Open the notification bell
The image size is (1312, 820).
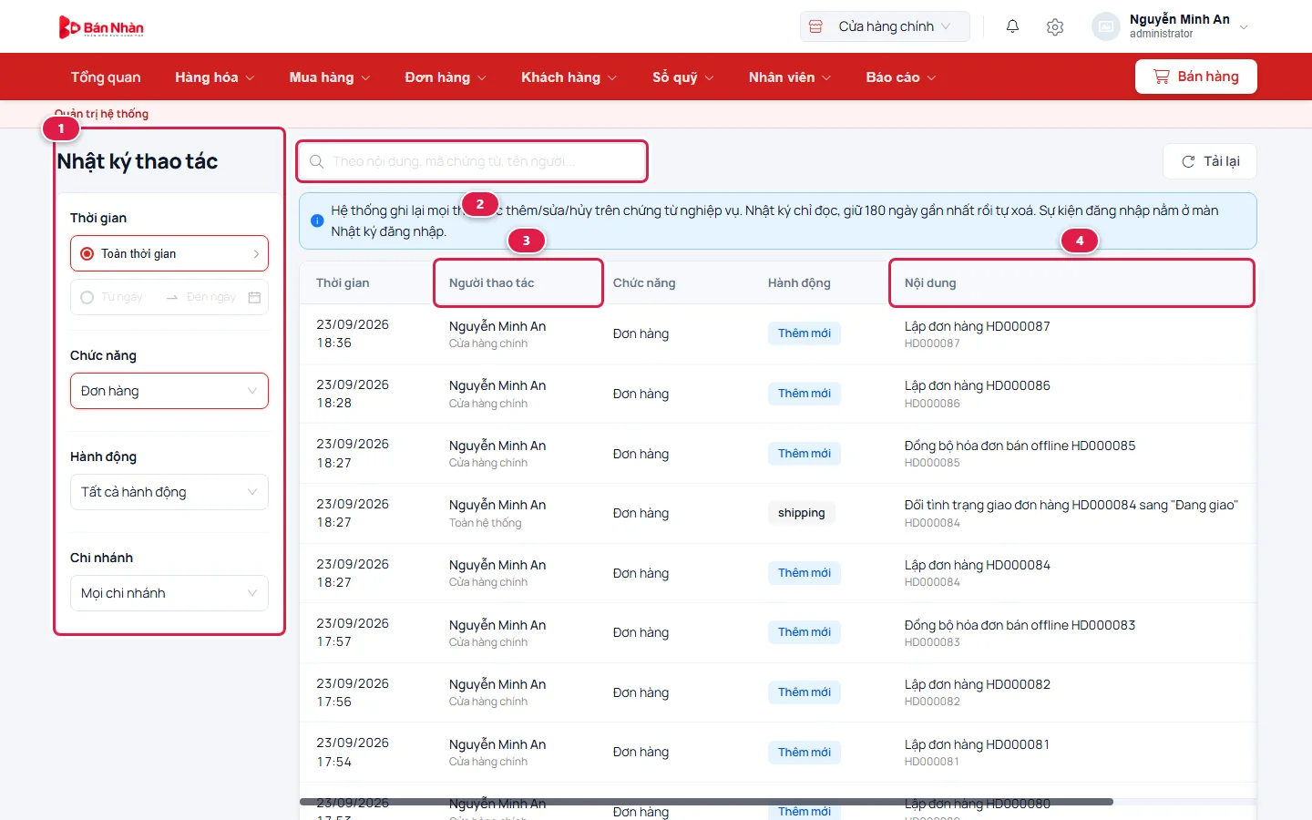click(x=1012, y=26)
